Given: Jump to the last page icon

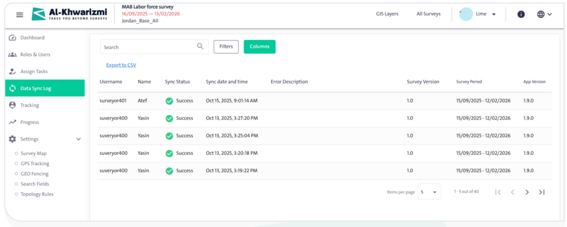Looking at the screenshot, I should (542, 192).
